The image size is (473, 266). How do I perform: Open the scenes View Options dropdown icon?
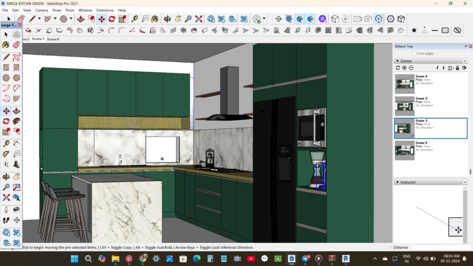pyautogui.click(x=451, y=68)
